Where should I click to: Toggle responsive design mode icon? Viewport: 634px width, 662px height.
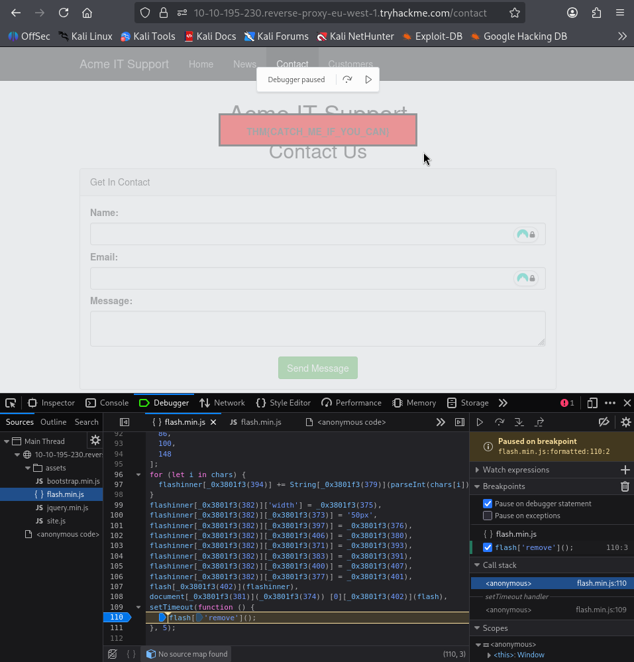pos(592,403)
